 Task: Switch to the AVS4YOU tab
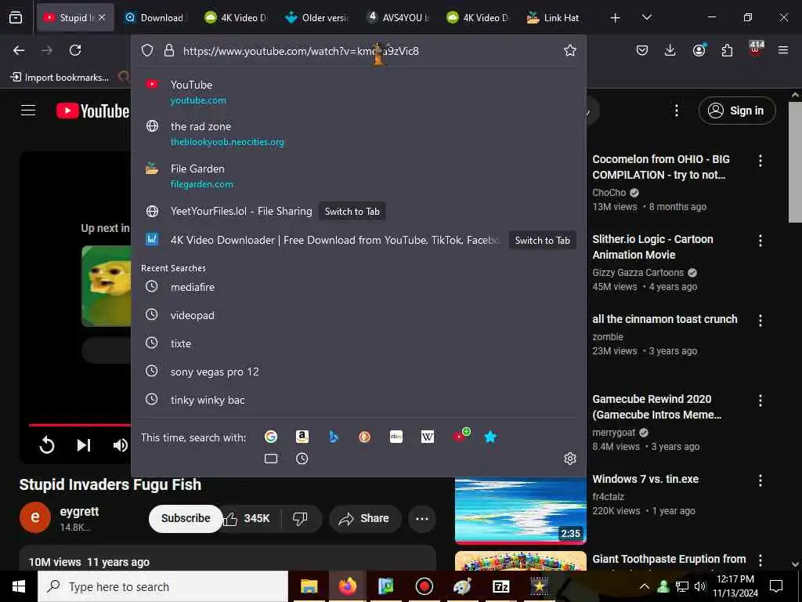(x=398, y=17)
